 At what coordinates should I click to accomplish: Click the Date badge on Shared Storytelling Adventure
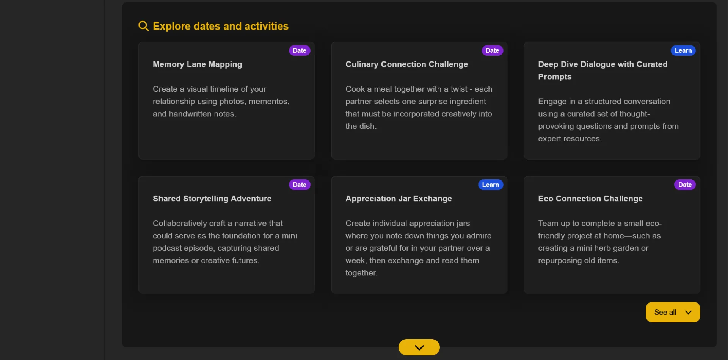coord(300,185)
